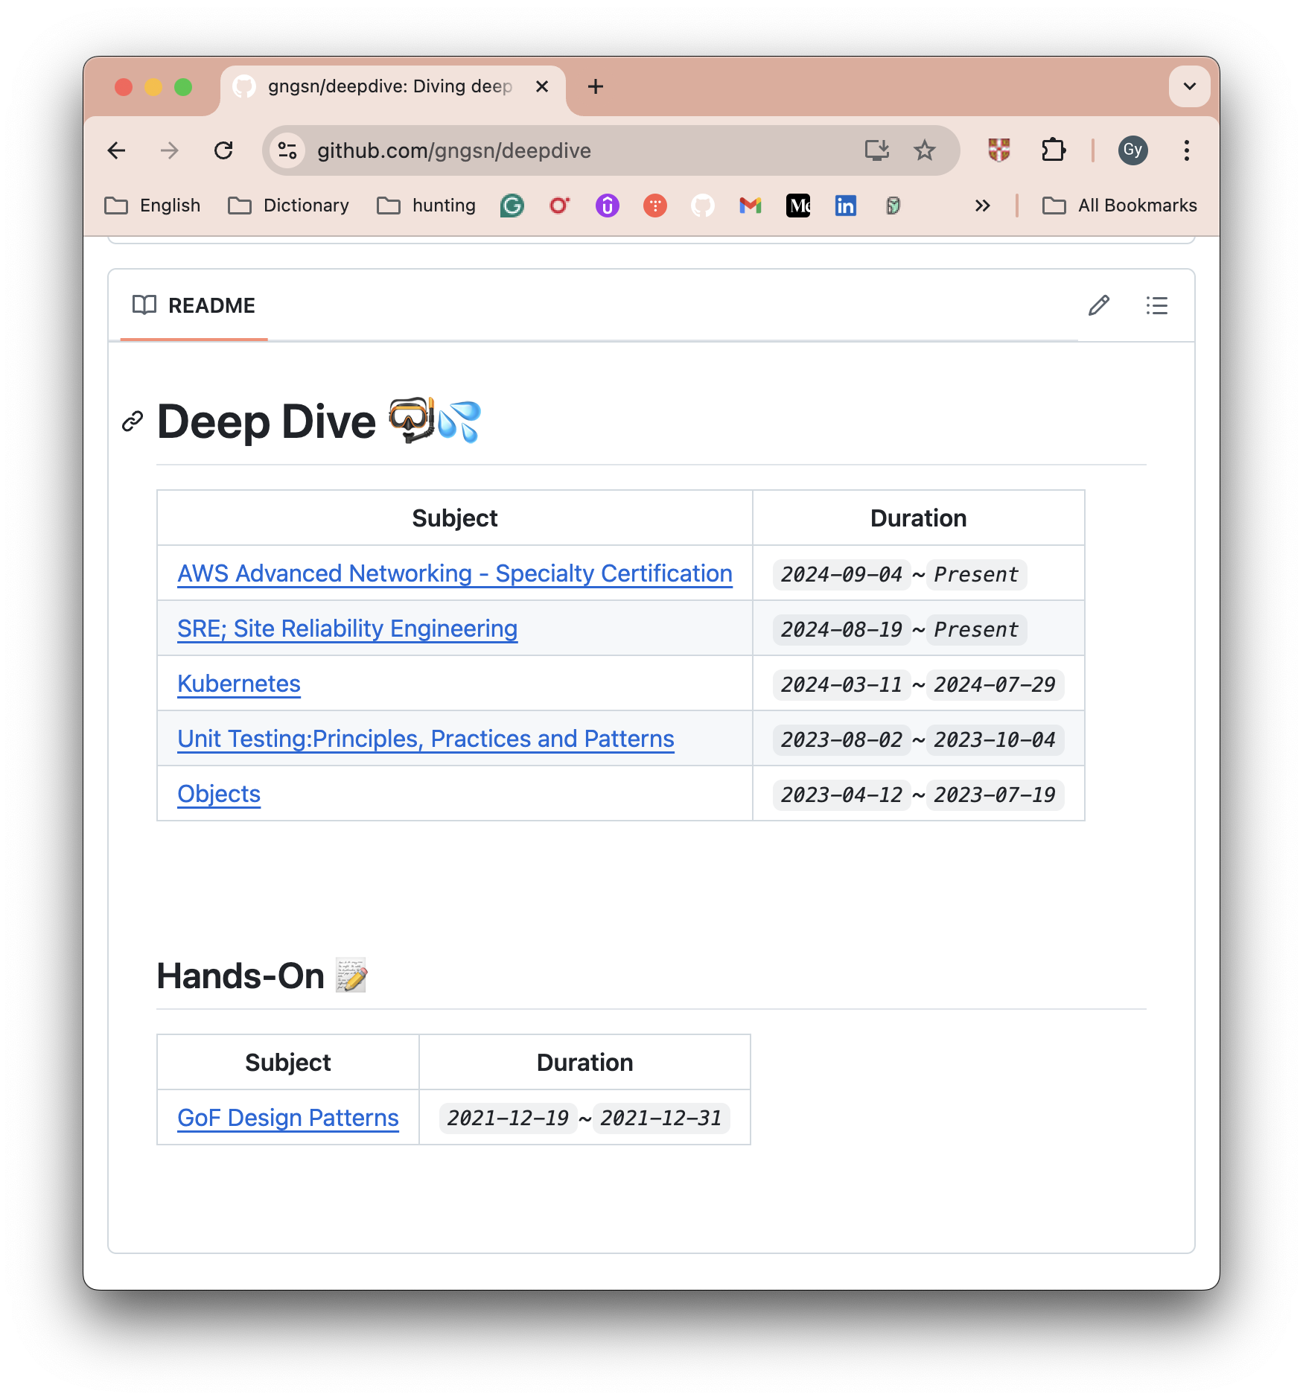Show the README outline list
Image resolution: width=1303 pixels, height=1400 pixels.
point(1156,305)
